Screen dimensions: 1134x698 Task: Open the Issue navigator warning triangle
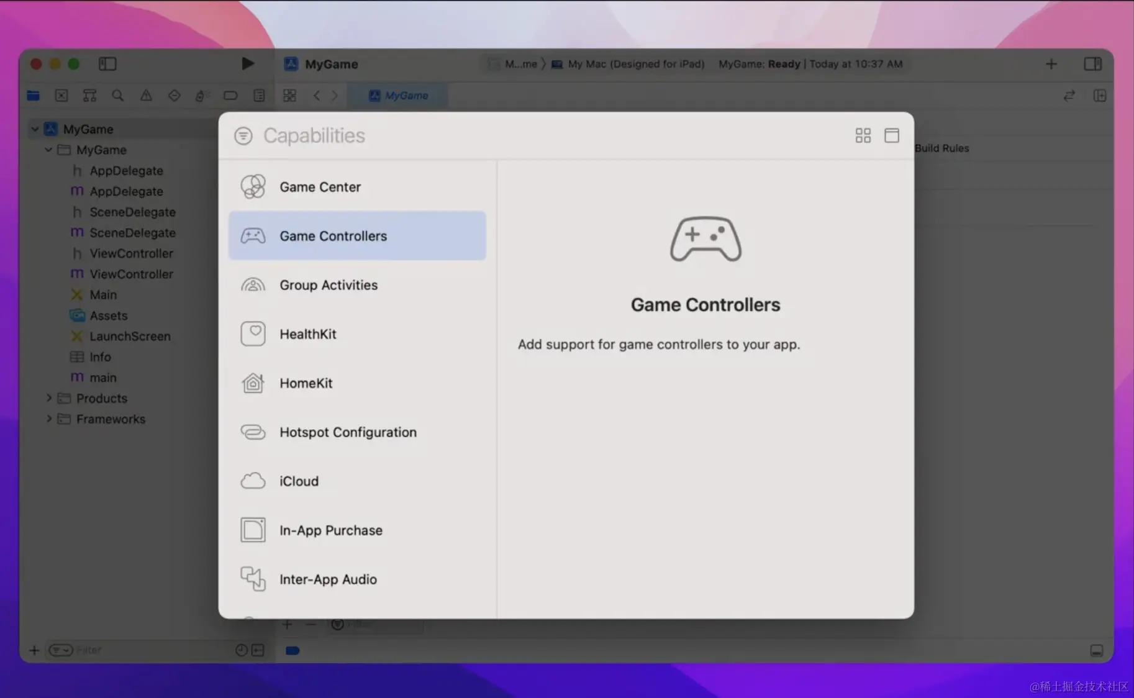coord(146,96)
